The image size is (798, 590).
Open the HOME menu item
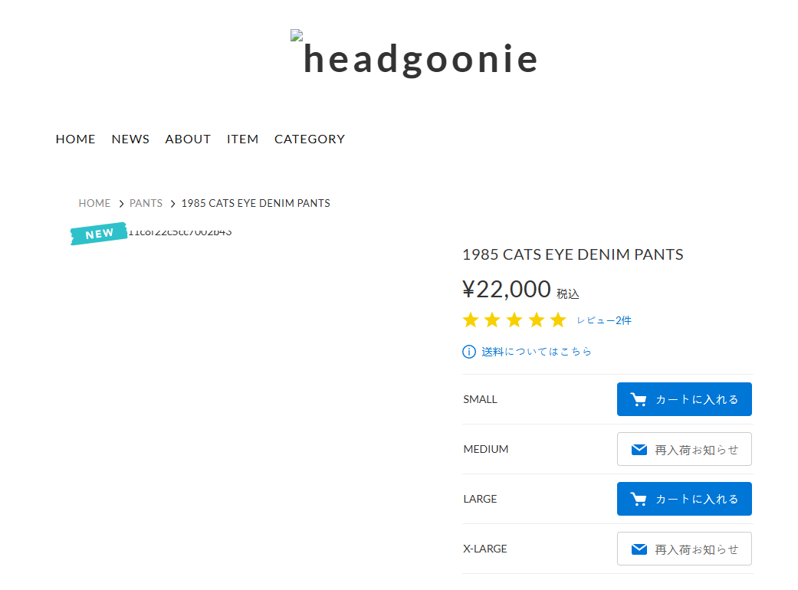pyautogui.click(x=75, y=139)
